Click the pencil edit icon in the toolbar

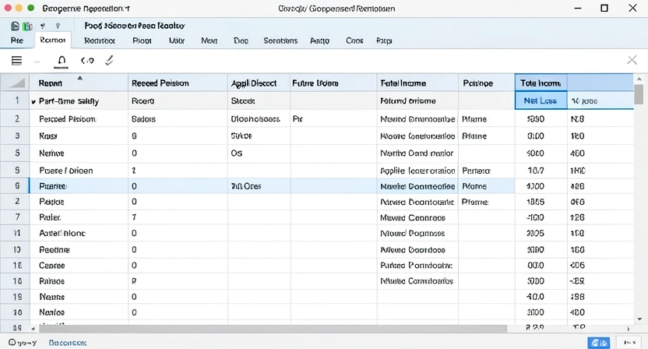click(x=109, y=61)
